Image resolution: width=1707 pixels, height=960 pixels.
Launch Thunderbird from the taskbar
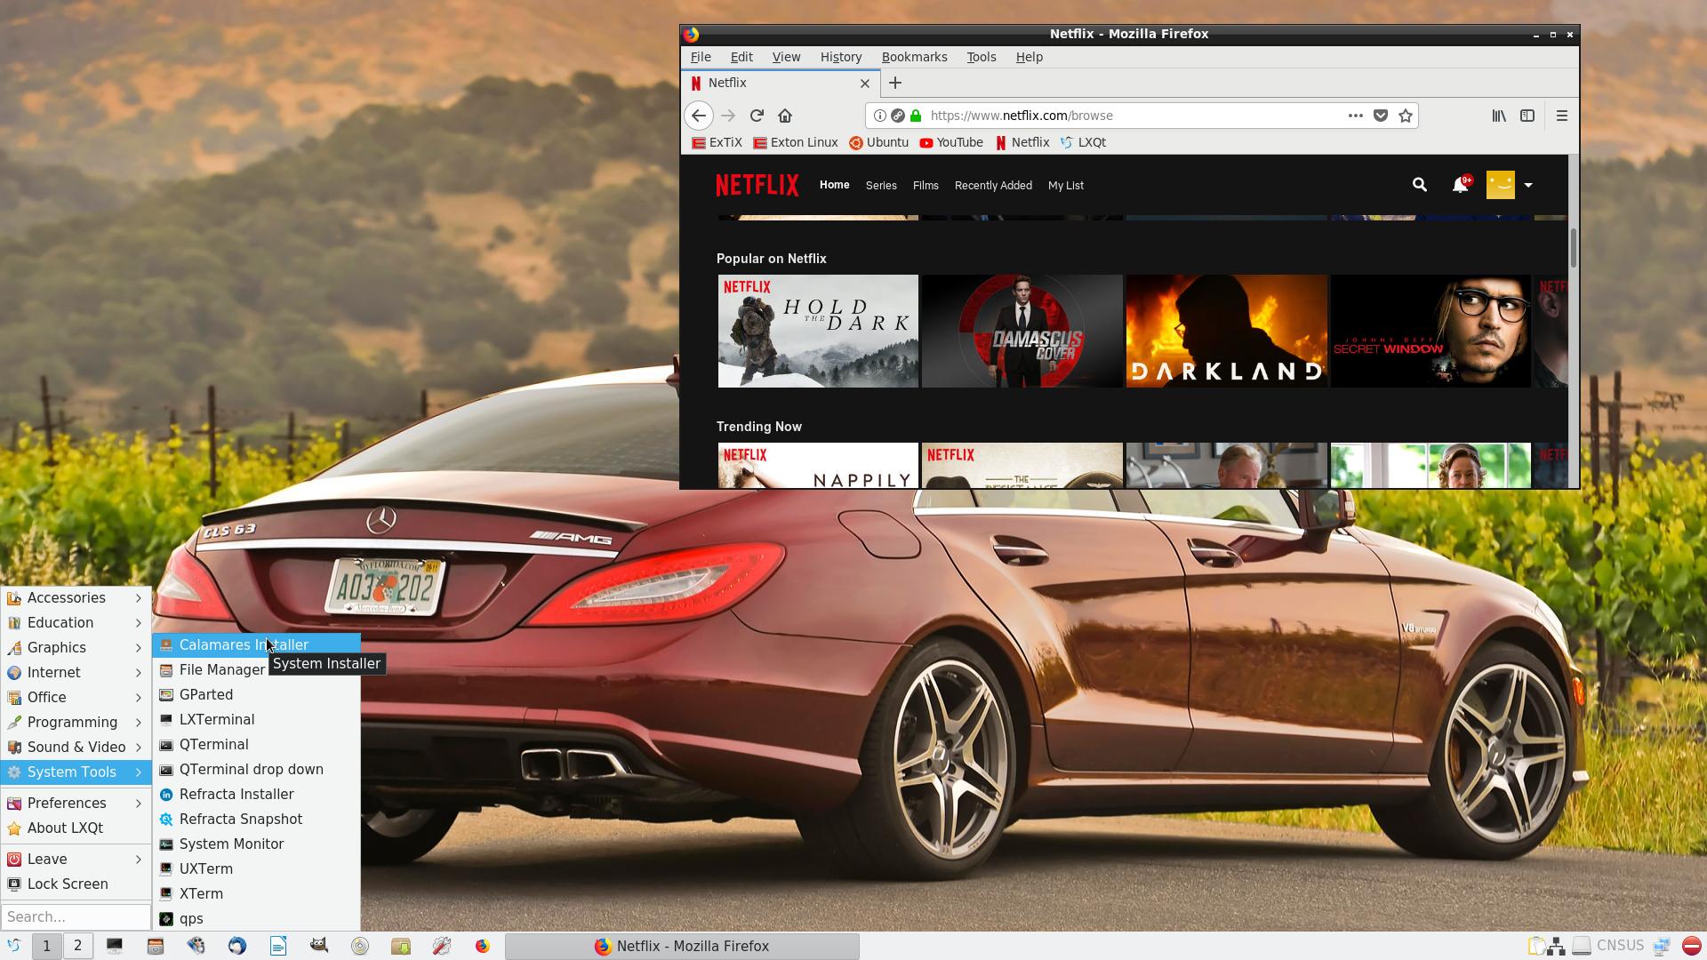(236, 946)
